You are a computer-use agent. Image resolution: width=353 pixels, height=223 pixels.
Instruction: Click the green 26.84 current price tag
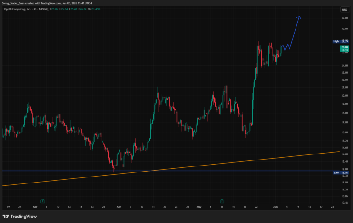[344, 48]
